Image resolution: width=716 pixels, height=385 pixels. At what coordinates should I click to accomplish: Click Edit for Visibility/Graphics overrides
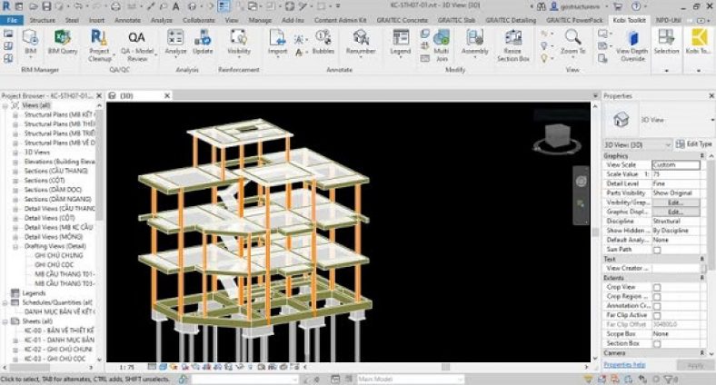(x=675, y=202)
